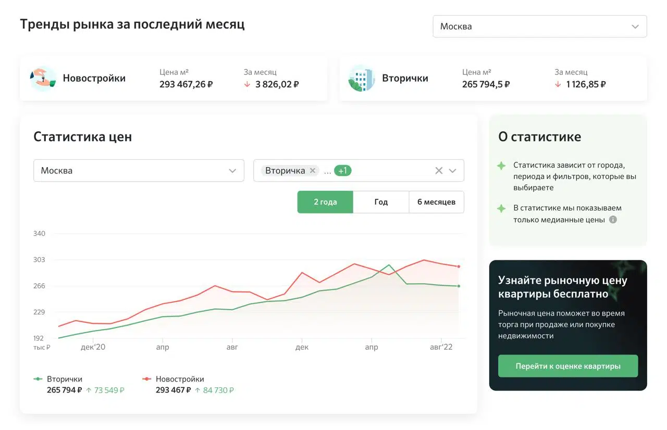Click the Узнайте рыночную цену квартиры бесплатно heading

(x=563, y=287)
